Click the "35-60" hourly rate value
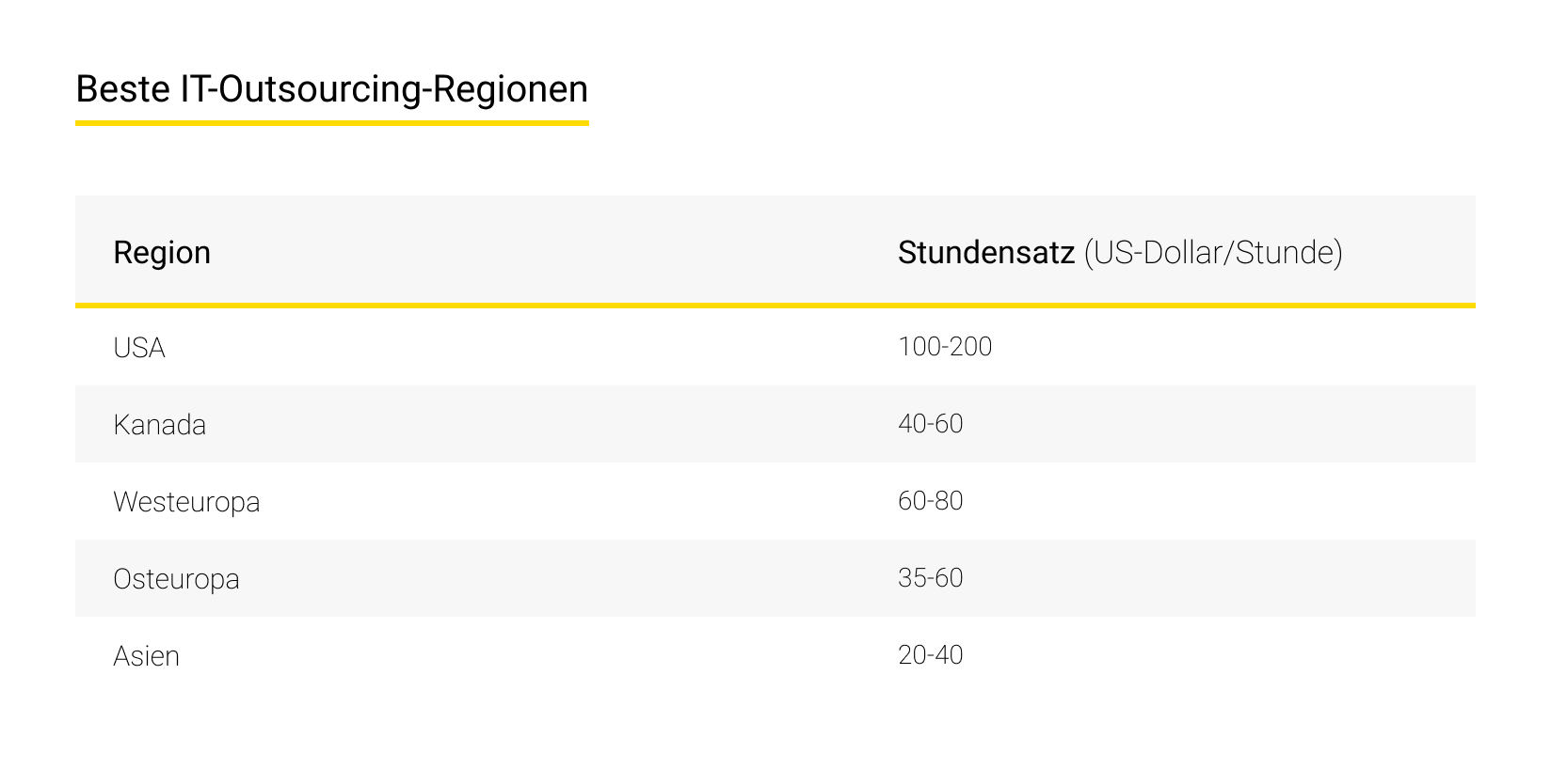Image resolution: width=1551 pixels, height=769 pixels. coord(930,578)
